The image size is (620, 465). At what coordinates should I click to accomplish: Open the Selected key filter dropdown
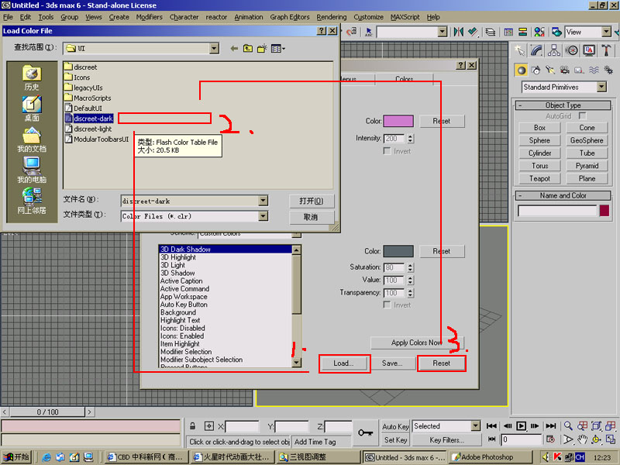pos(475,425)
